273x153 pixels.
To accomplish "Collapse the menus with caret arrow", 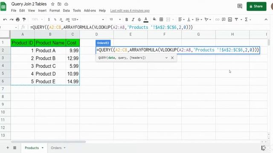I will tap(266, 20).
